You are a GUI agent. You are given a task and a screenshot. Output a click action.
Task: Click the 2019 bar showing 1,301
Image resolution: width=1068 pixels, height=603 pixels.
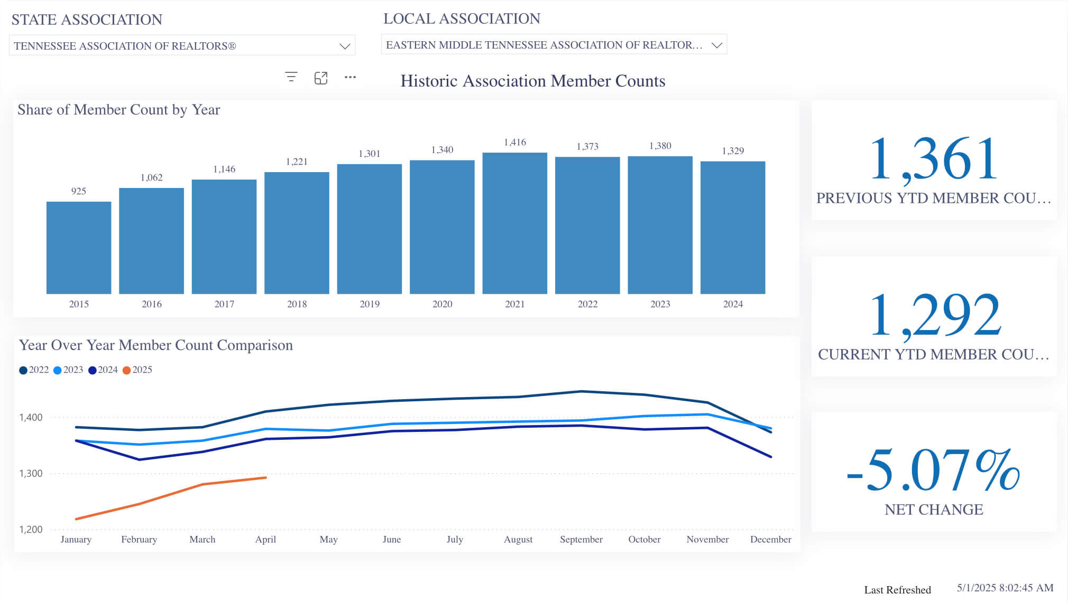[x=369, y=229]
